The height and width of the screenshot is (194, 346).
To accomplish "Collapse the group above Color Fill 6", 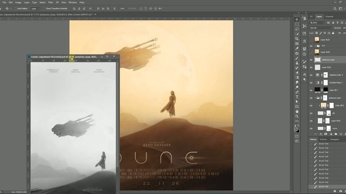I will point(316,98).
